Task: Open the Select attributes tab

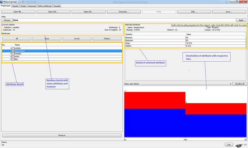Action: 45,6
